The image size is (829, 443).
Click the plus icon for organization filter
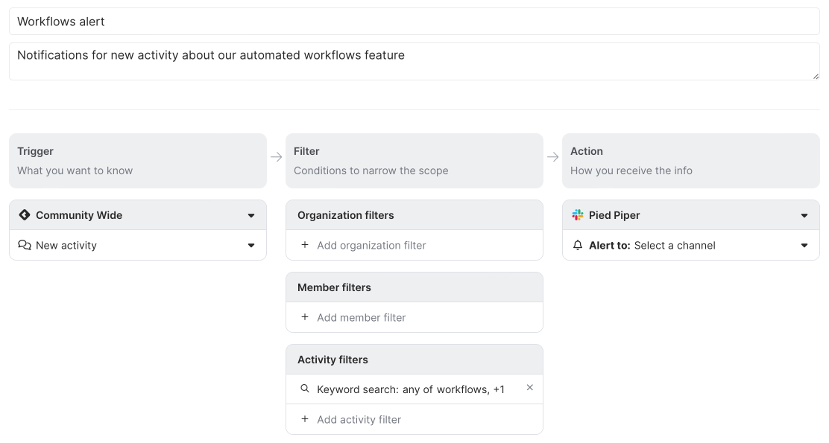pos(305,245)
